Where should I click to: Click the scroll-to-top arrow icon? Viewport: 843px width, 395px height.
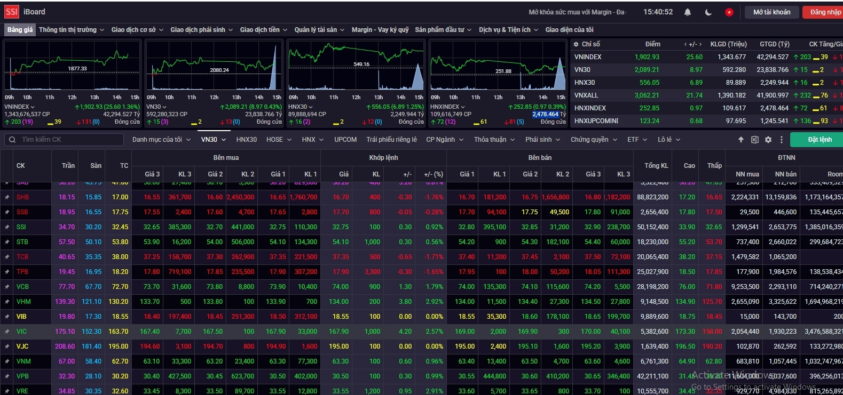pos(741,140)
